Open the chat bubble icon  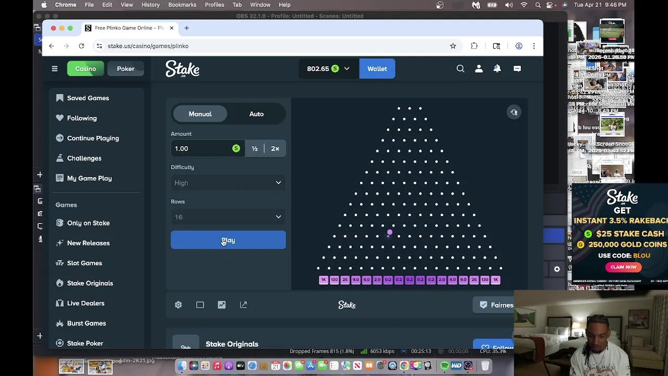(517, 68)
